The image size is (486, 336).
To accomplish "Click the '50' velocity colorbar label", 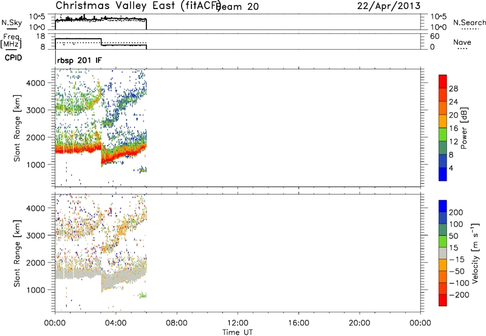I will tap(453, 236).
